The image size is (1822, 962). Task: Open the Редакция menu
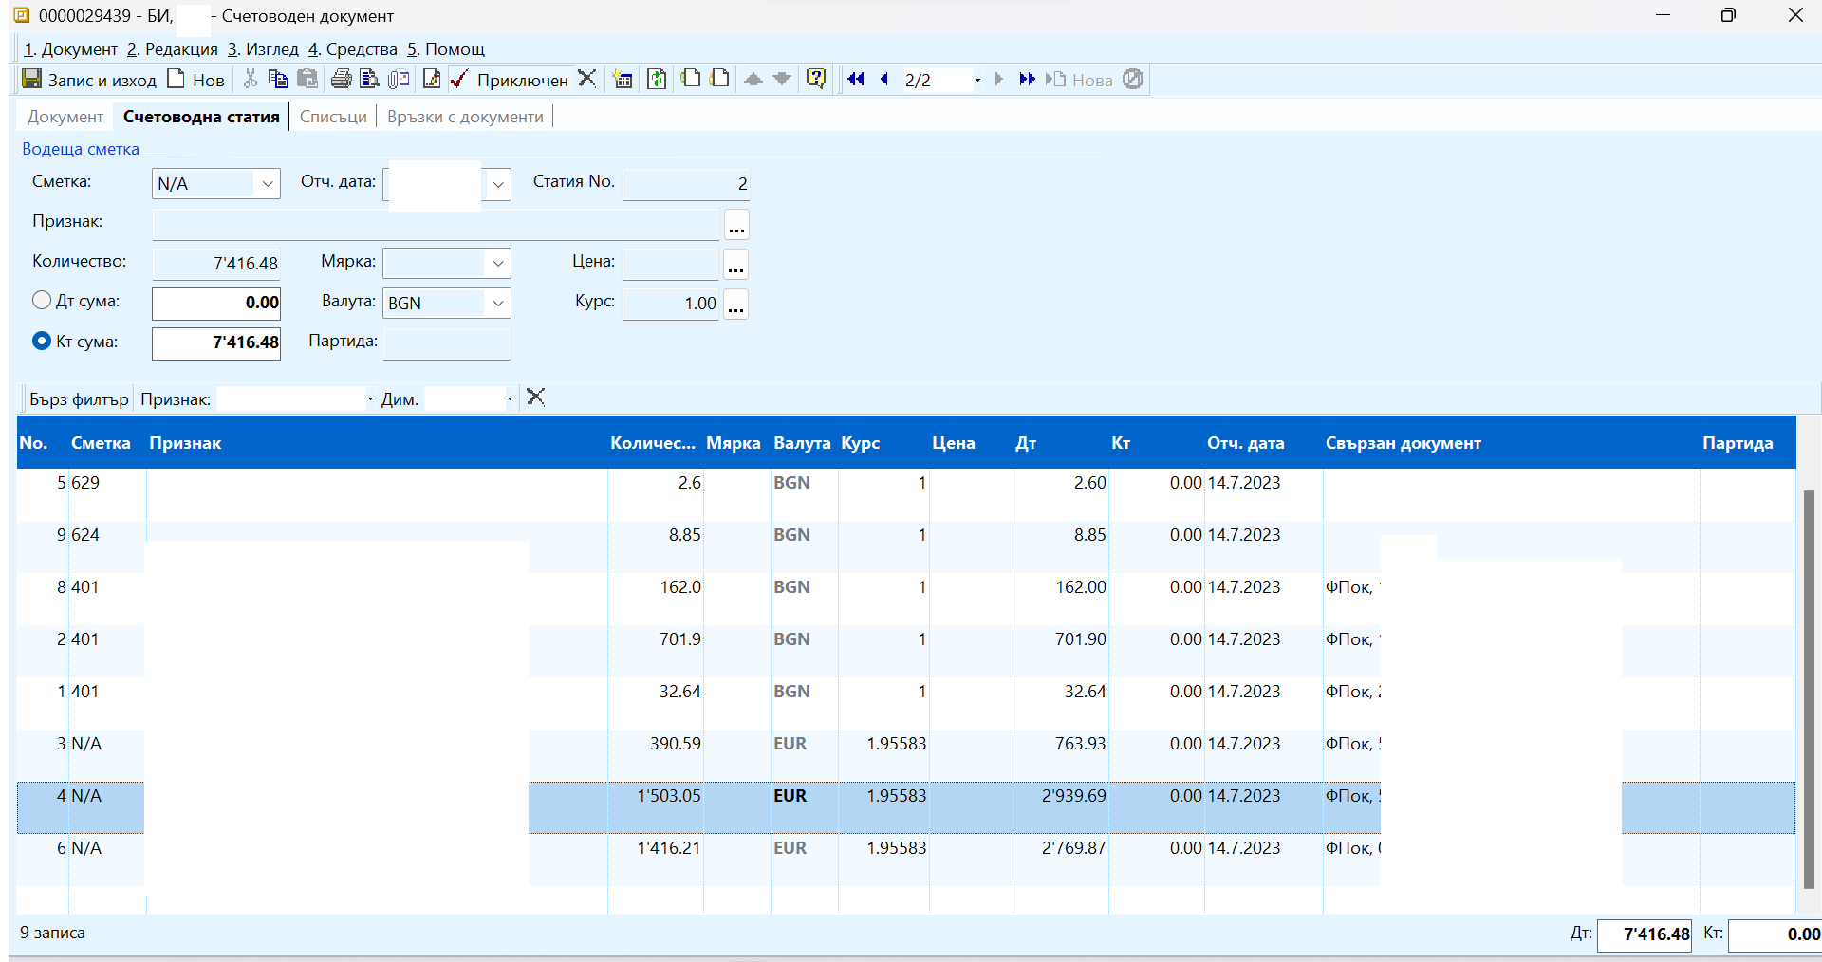coord(174,49)
